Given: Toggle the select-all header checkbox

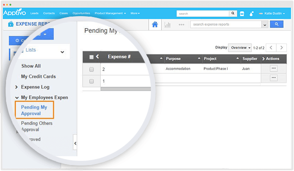Looking at the screenshot, I should (x=91, y=57).
